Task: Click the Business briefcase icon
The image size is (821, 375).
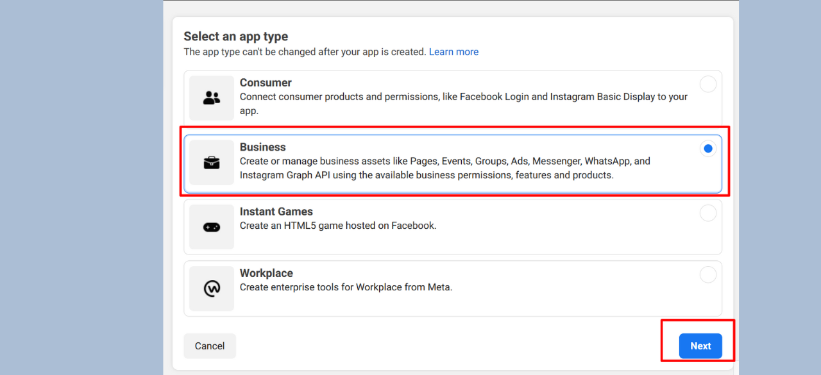Action: [212, 162]
